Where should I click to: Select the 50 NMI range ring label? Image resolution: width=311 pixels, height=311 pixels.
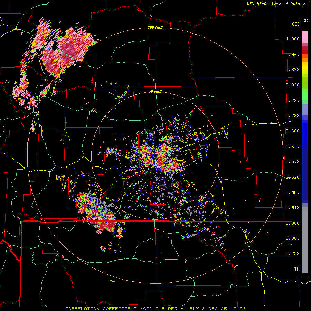[155, 91]
